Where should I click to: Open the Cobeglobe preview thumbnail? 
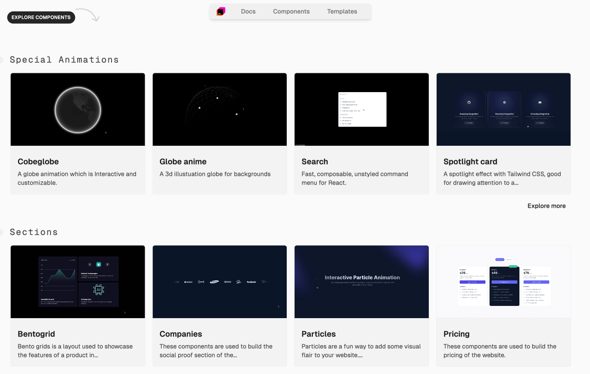pos(78,110)
